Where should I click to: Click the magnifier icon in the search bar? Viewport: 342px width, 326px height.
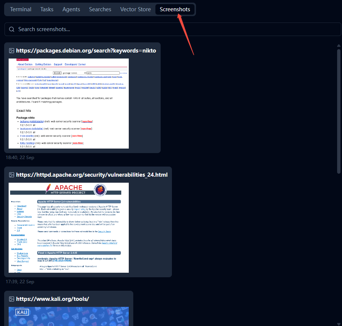pos(12,29)
